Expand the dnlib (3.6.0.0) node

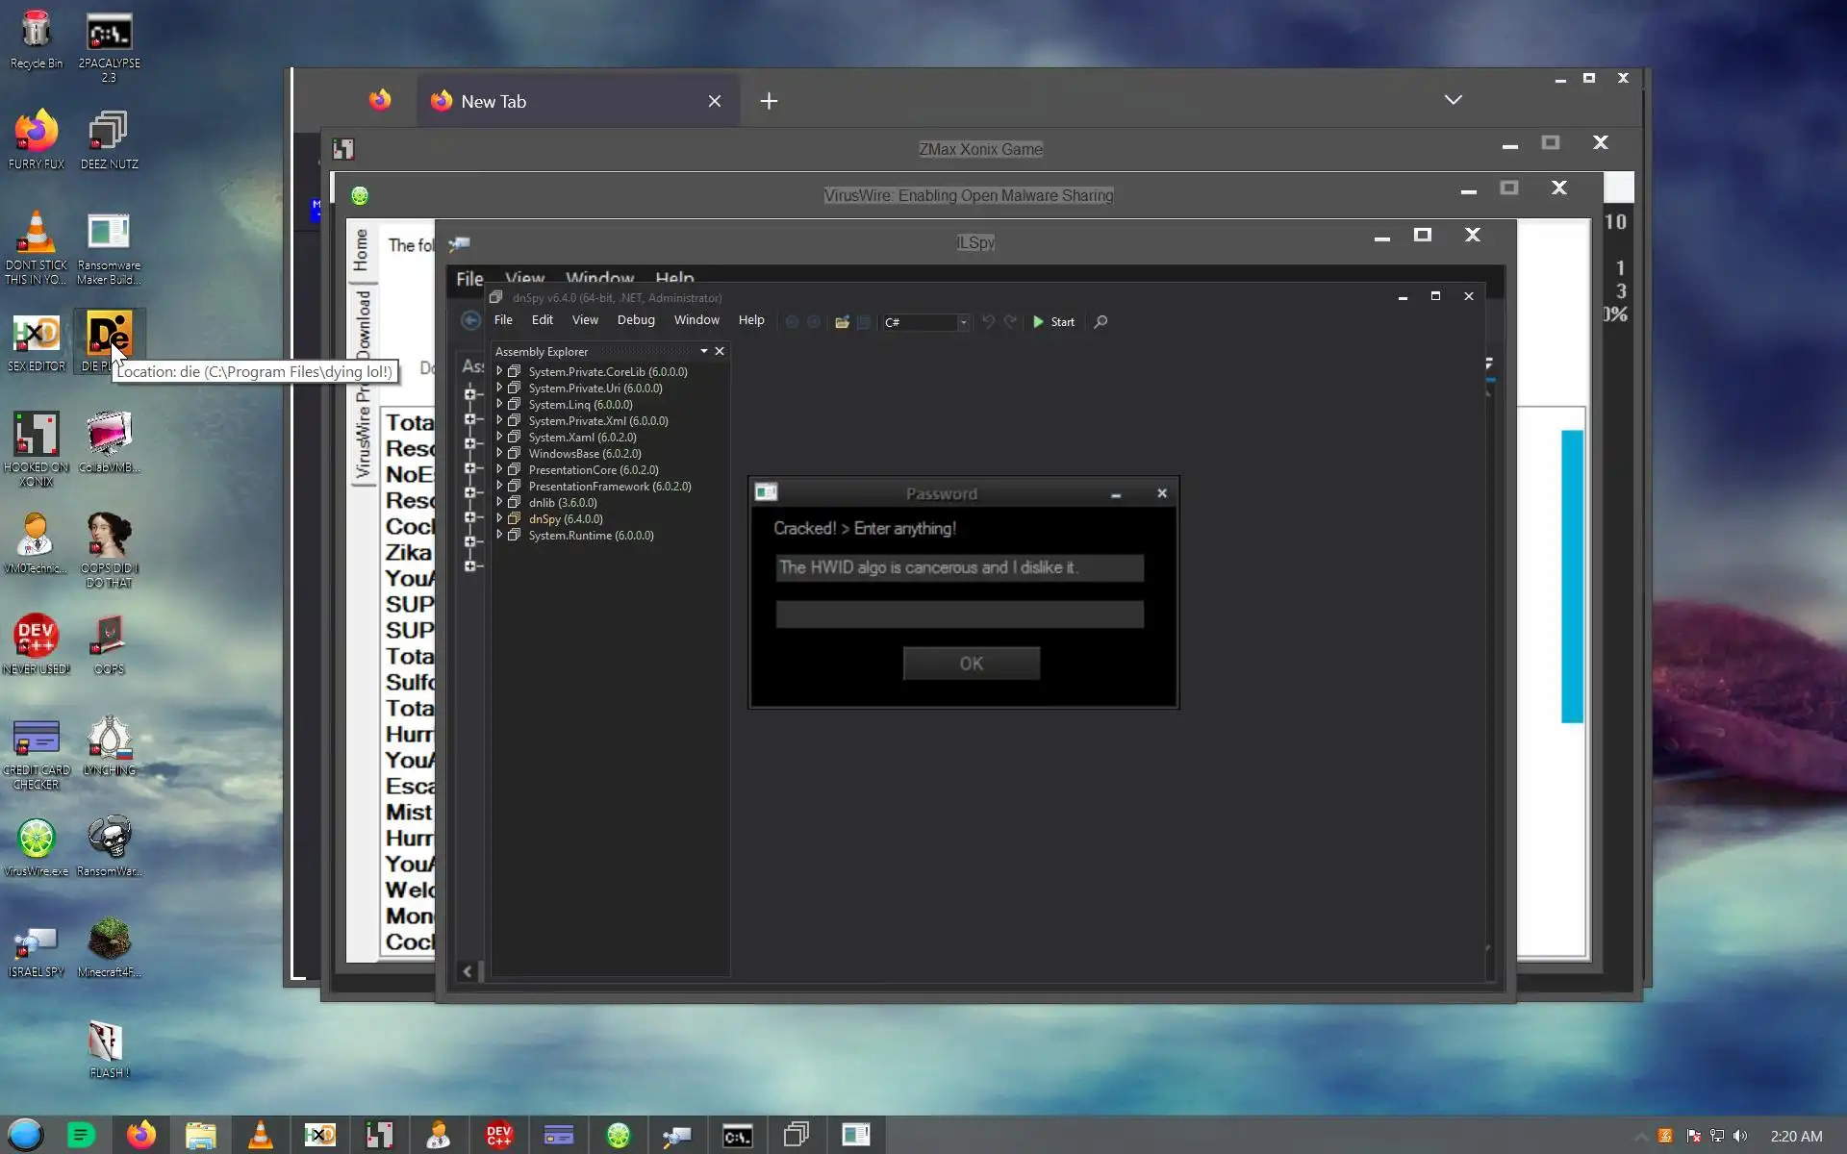point(499,502)
